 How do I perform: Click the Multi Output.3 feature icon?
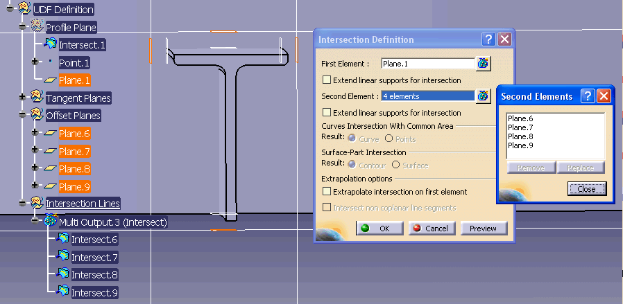click(51, 220)
